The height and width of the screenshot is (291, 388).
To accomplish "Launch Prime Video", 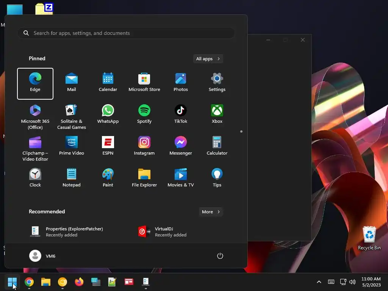I will coord(72,147).
